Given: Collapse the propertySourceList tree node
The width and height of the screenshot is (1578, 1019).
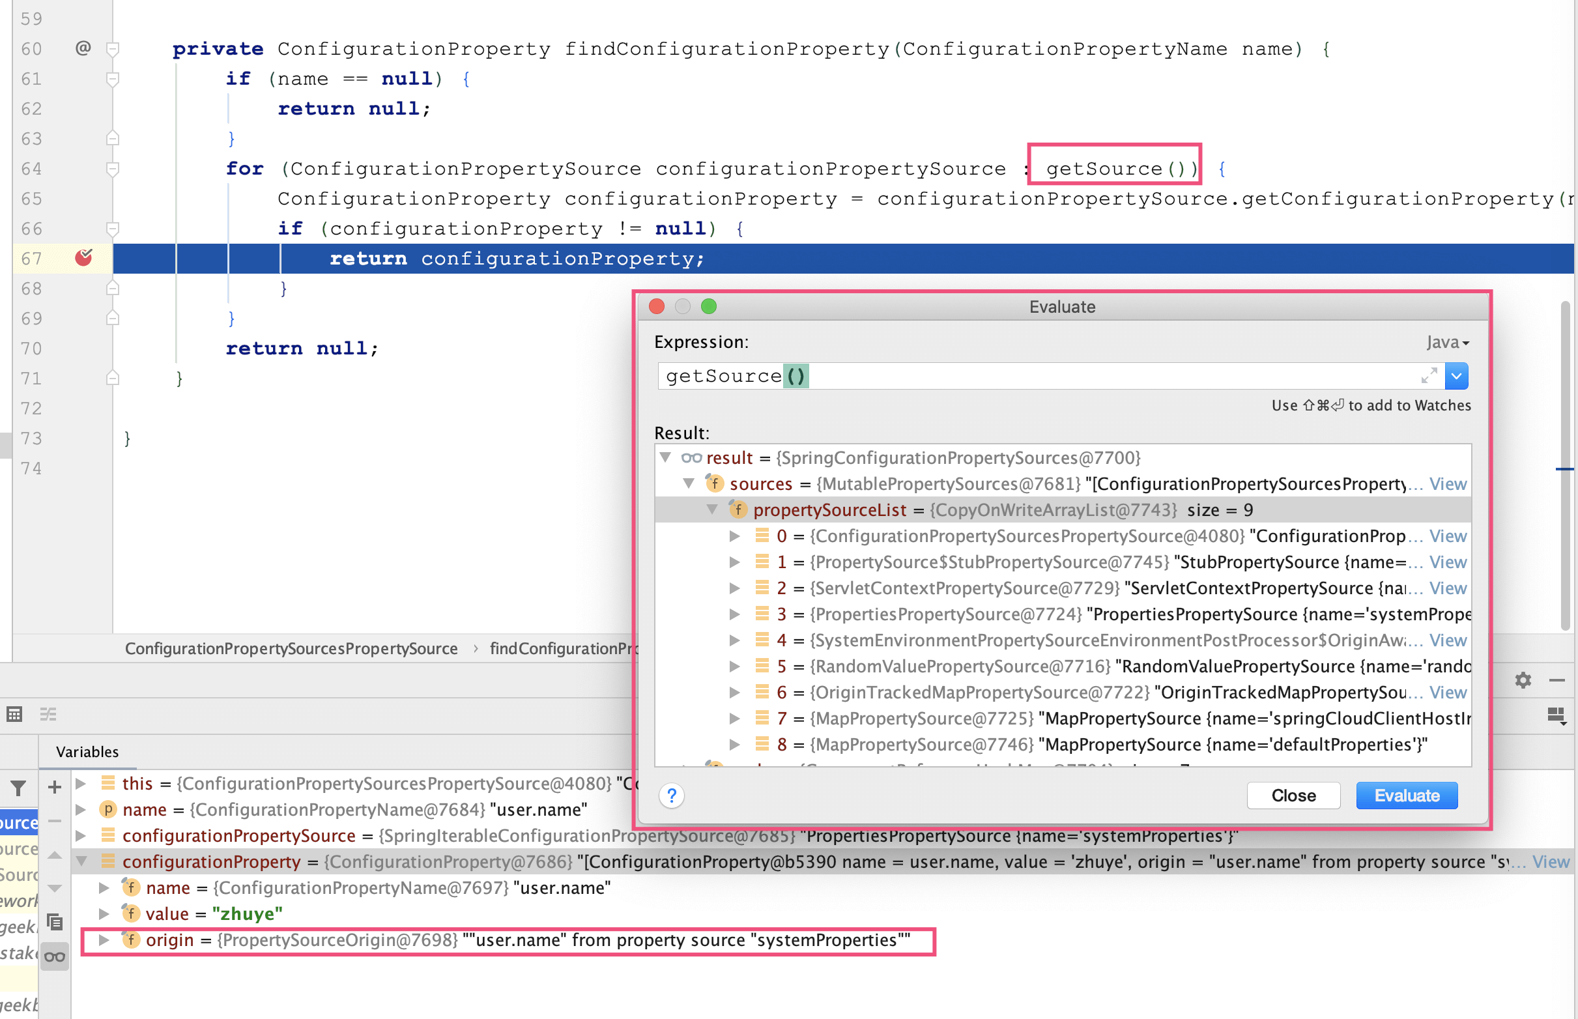Looking at the screenshot, I should click(713, 509).
